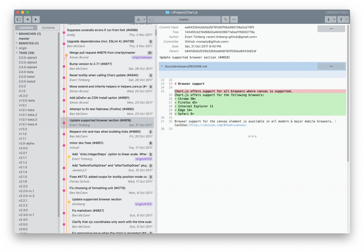Expand more diff context dots below
Image resolution: width=364 pixels, height=252 pixels.
tap(252, 136)
